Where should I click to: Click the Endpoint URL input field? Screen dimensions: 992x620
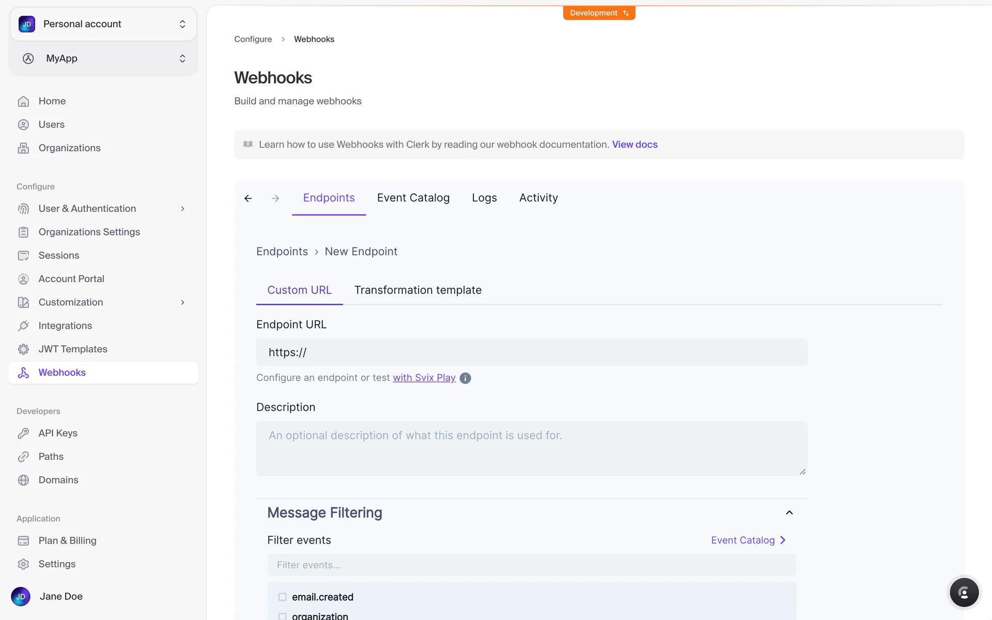[531, 352]
